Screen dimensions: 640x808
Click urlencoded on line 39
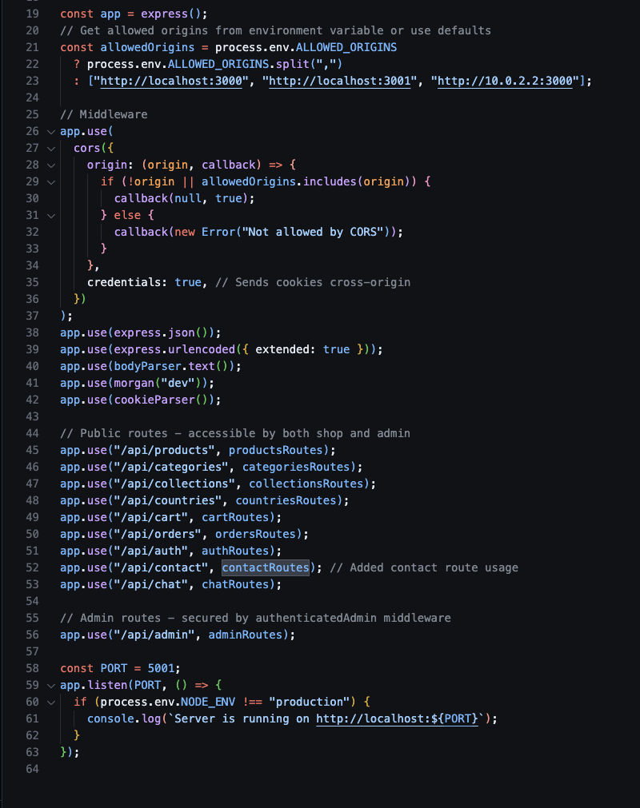(x=202, y=349)
